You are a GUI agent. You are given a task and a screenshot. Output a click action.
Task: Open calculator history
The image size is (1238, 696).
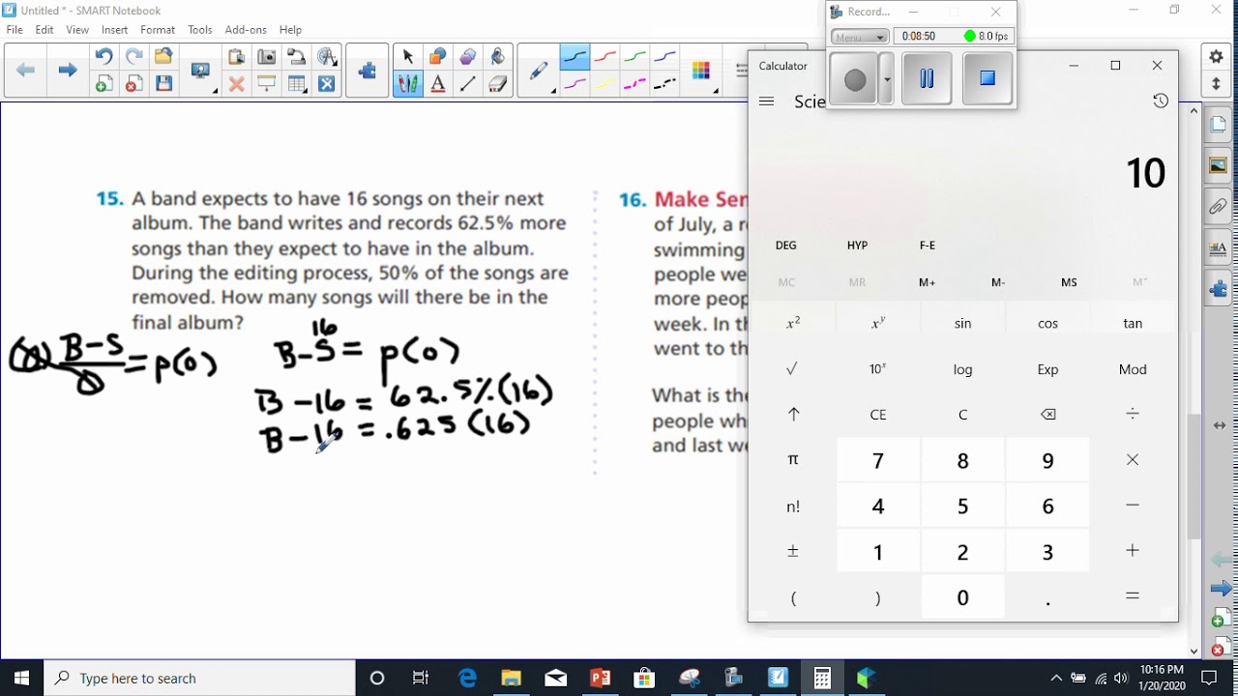pyautogui.click(x=1161, y=101)
